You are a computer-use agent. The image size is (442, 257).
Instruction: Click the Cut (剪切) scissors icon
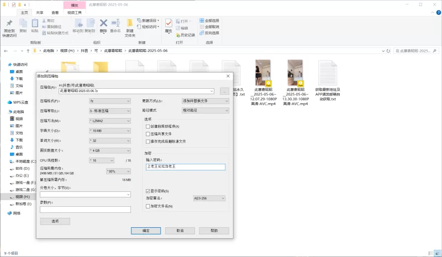coord(44,20)
